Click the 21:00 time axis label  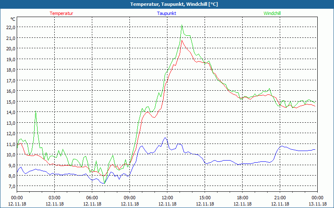click(280, 198)
